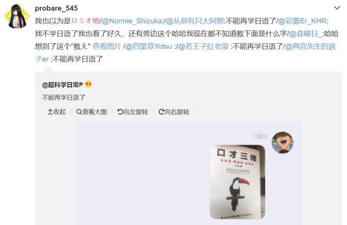Image resolution: width=347 pixels, height=225 pixels.
Task: Visit the @森曜日_ mention
Action: pos(306,34)
